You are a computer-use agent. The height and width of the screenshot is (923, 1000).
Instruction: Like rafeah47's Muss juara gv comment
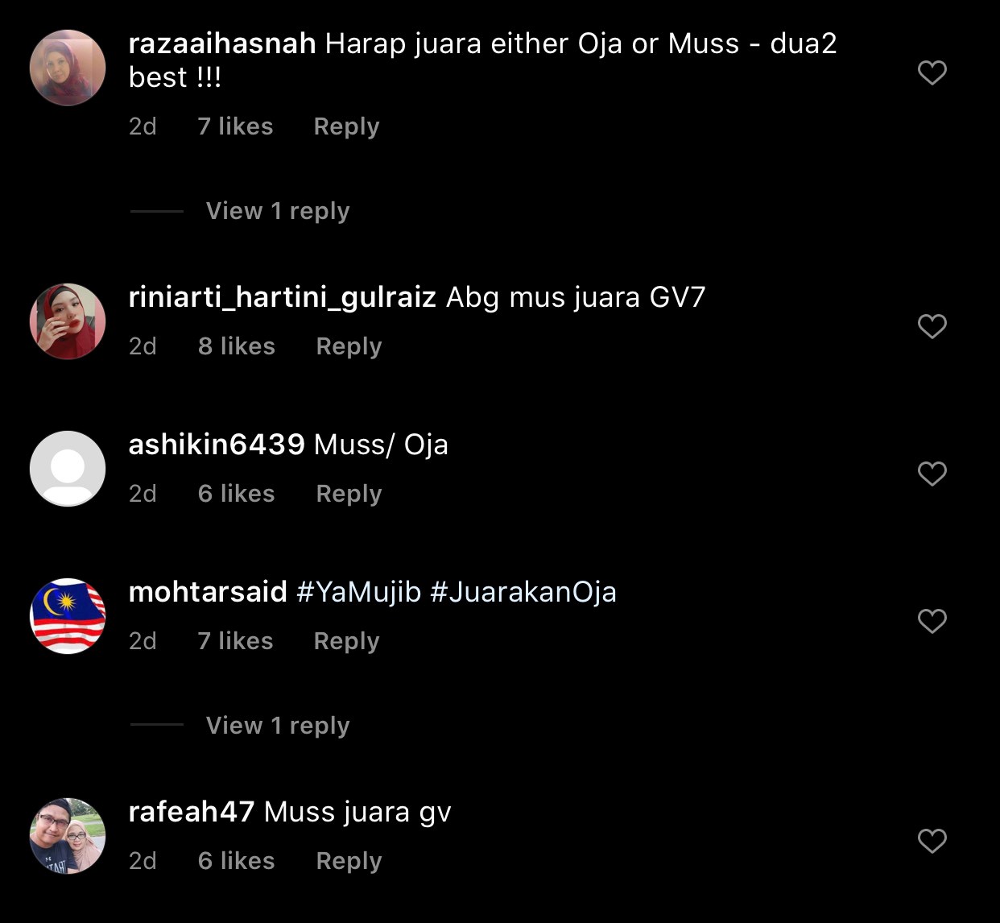(932, 841)
